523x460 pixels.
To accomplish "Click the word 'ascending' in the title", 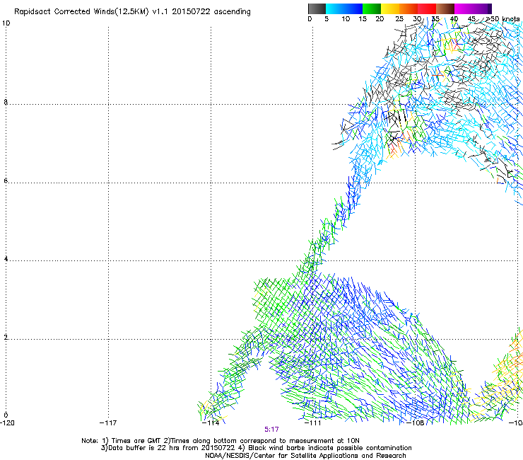I will (x=232, y=12).
